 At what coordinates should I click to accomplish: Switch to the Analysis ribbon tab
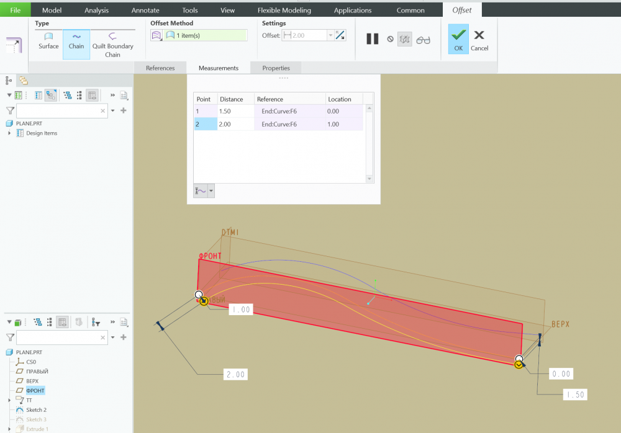96,11
